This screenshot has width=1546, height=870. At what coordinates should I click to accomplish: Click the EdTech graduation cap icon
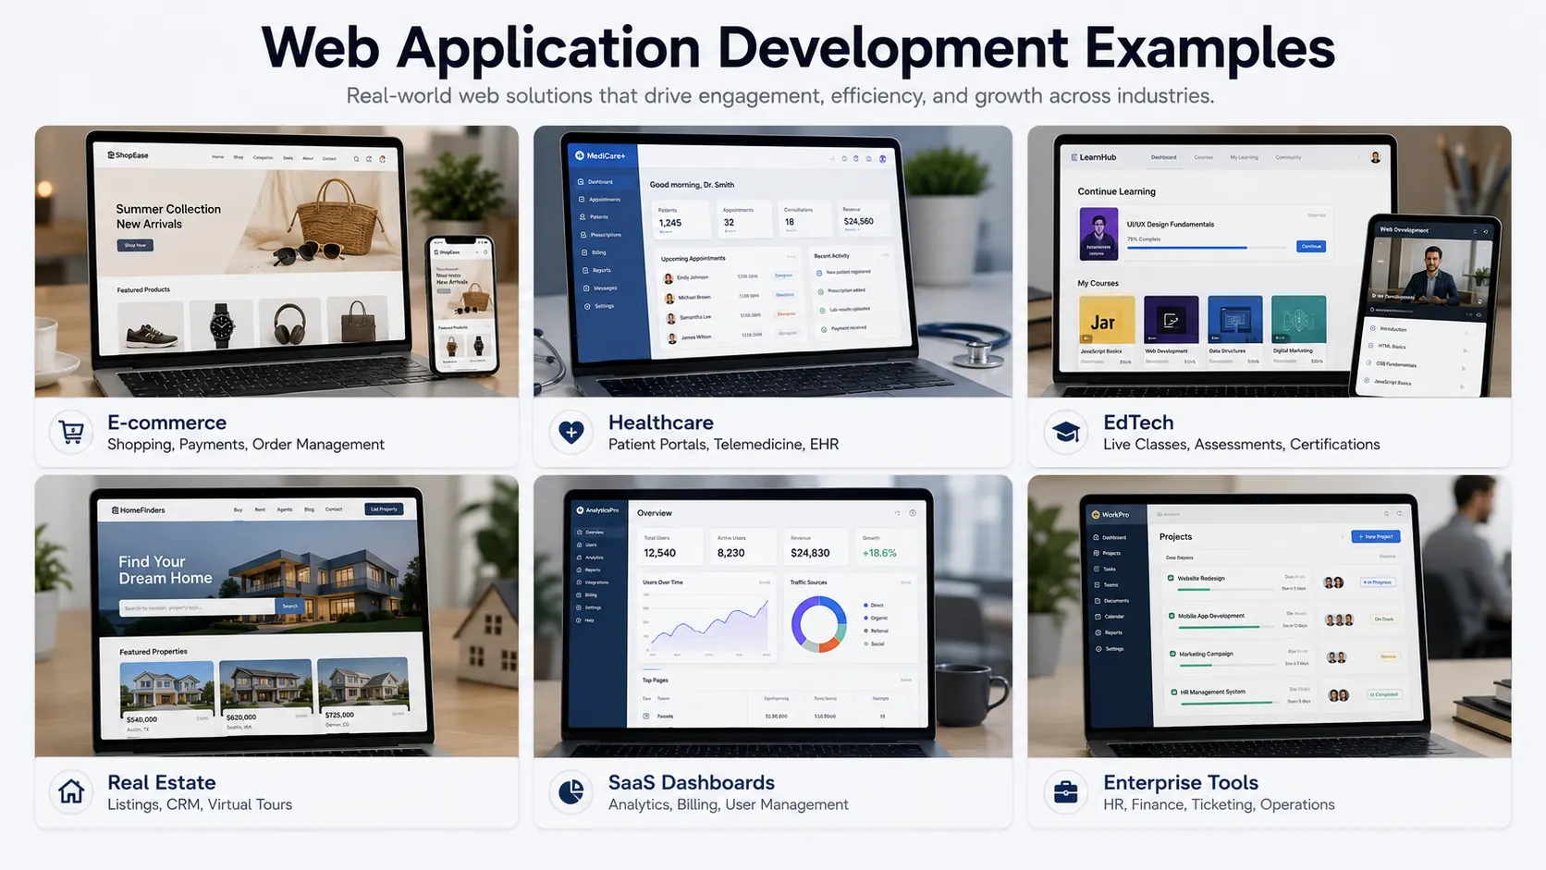pos(1066,432)
